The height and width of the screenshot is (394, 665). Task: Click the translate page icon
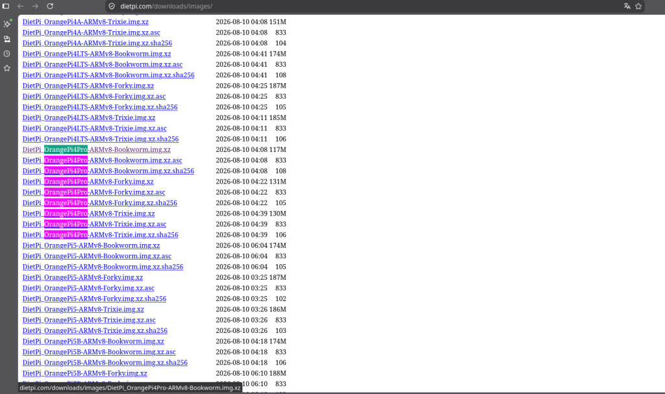[627, 6]
